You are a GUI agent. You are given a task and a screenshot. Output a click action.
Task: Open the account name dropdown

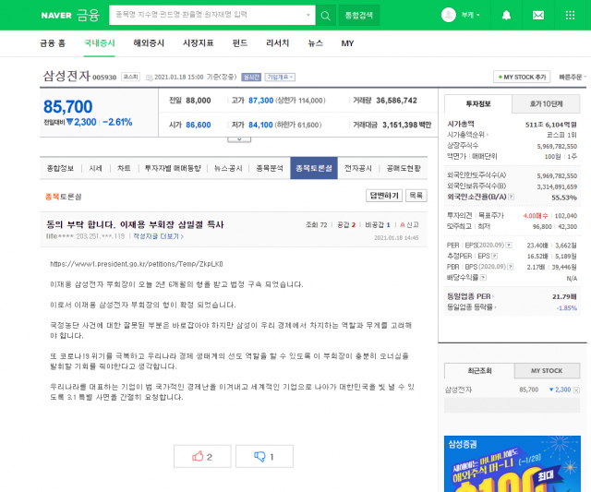(470, 15)
